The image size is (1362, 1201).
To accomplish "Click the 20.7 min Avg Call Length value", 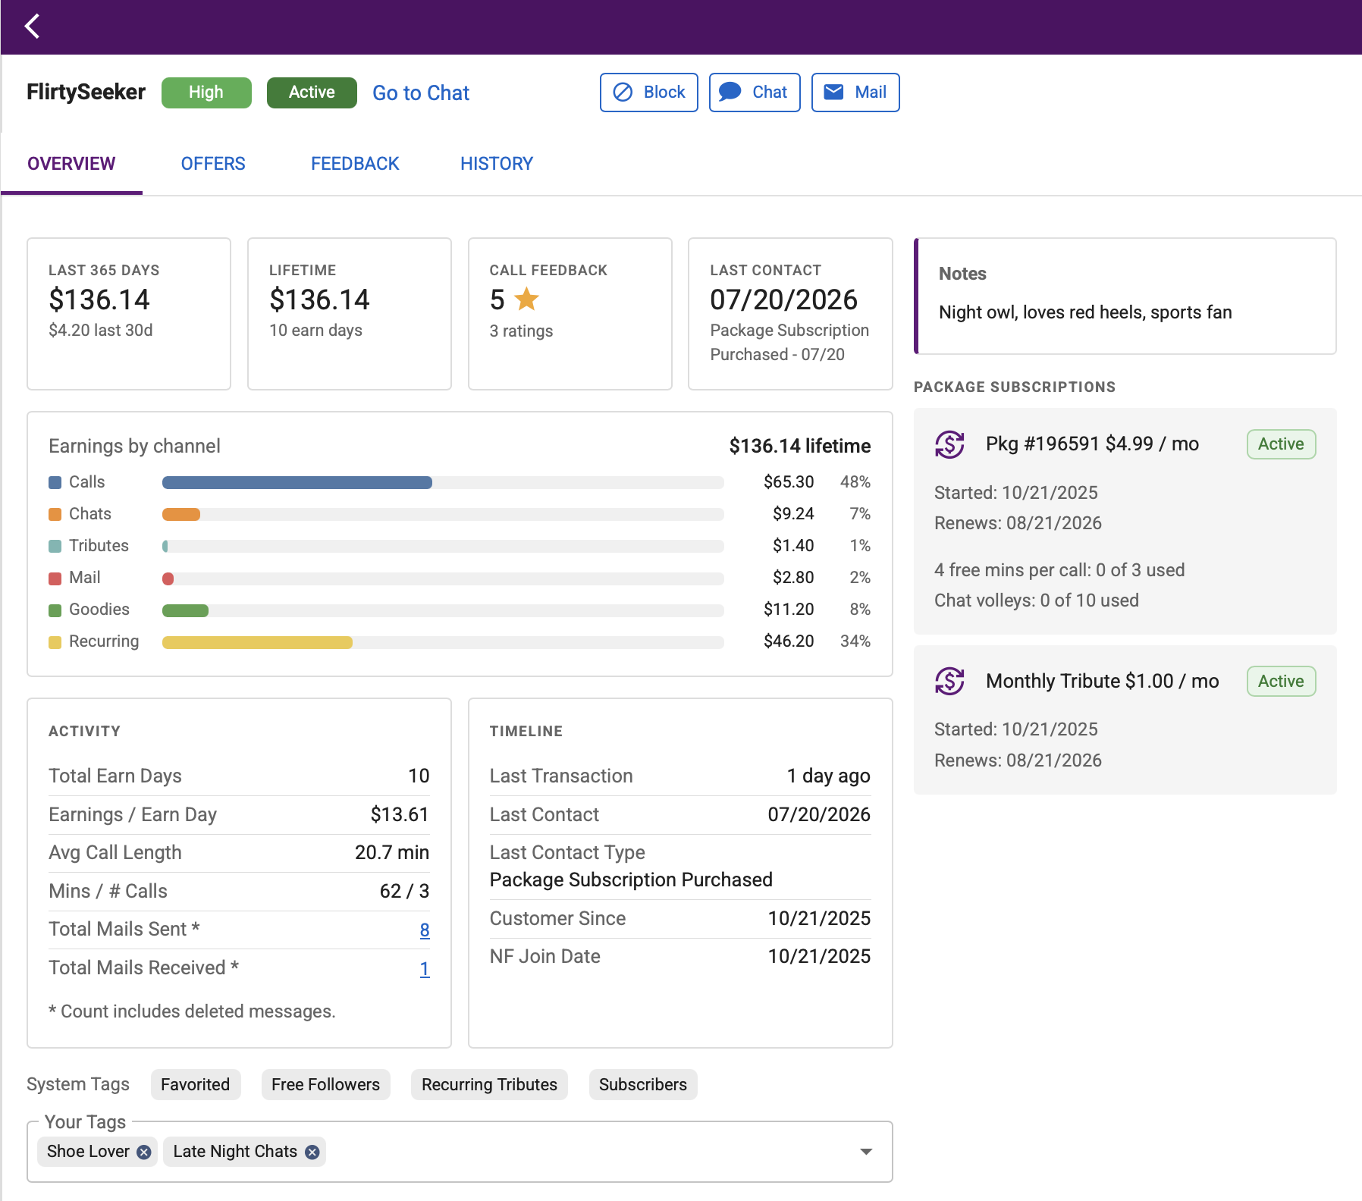I will [392, 853].
